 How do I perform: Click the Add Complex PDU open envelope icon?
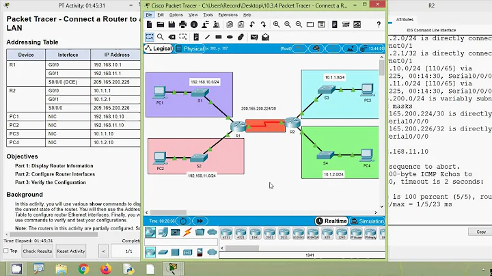pos(265,37)
